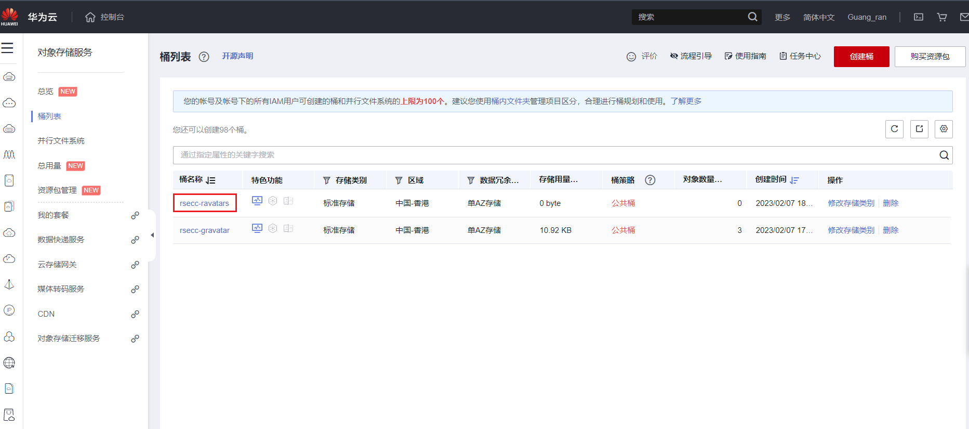Click hexagon feature icon for rsecc-gravatar
The width and height of the screenshot is (969, 429).
coord(273,228)
